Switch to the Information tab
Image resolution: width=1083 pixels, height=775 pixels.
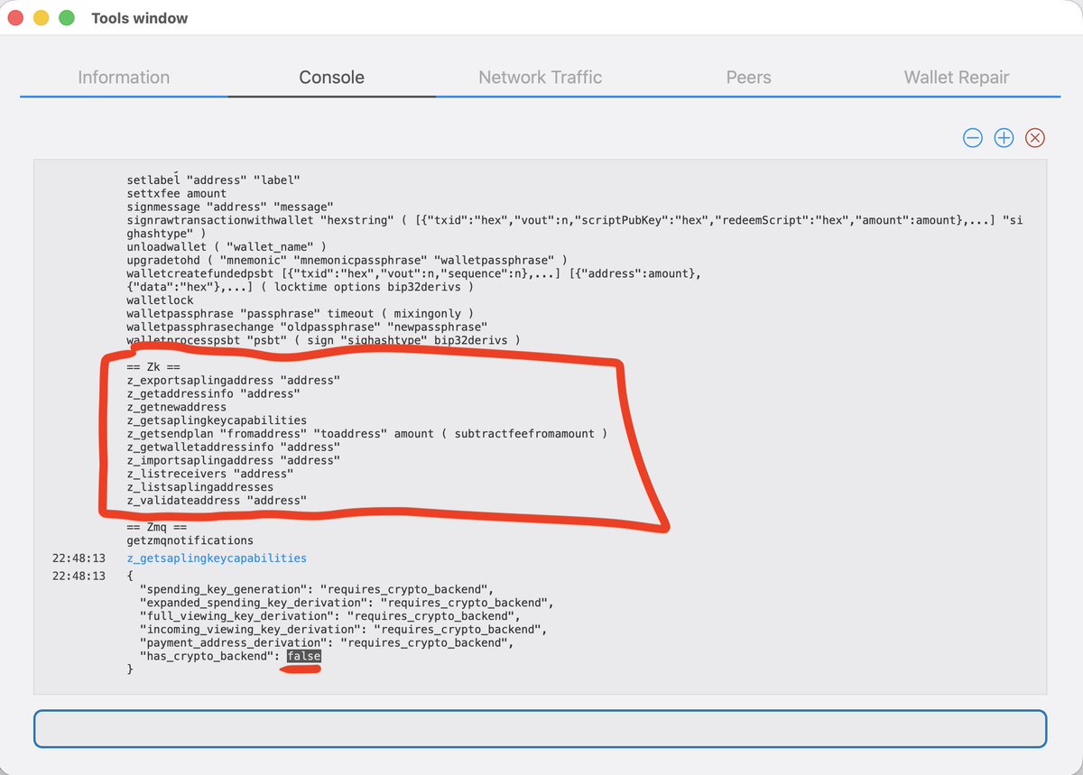point(124,78)
